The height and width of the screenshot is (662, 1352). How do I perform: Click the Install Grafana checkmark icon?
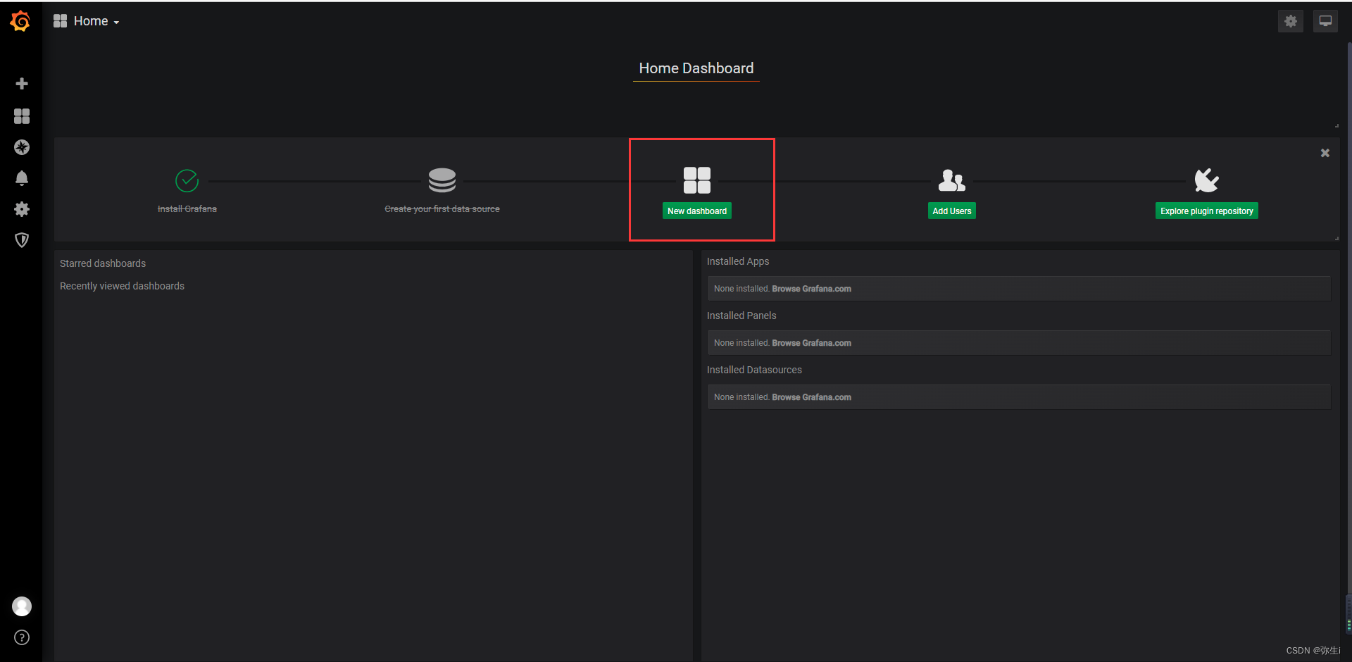click(x=187, y=181)
